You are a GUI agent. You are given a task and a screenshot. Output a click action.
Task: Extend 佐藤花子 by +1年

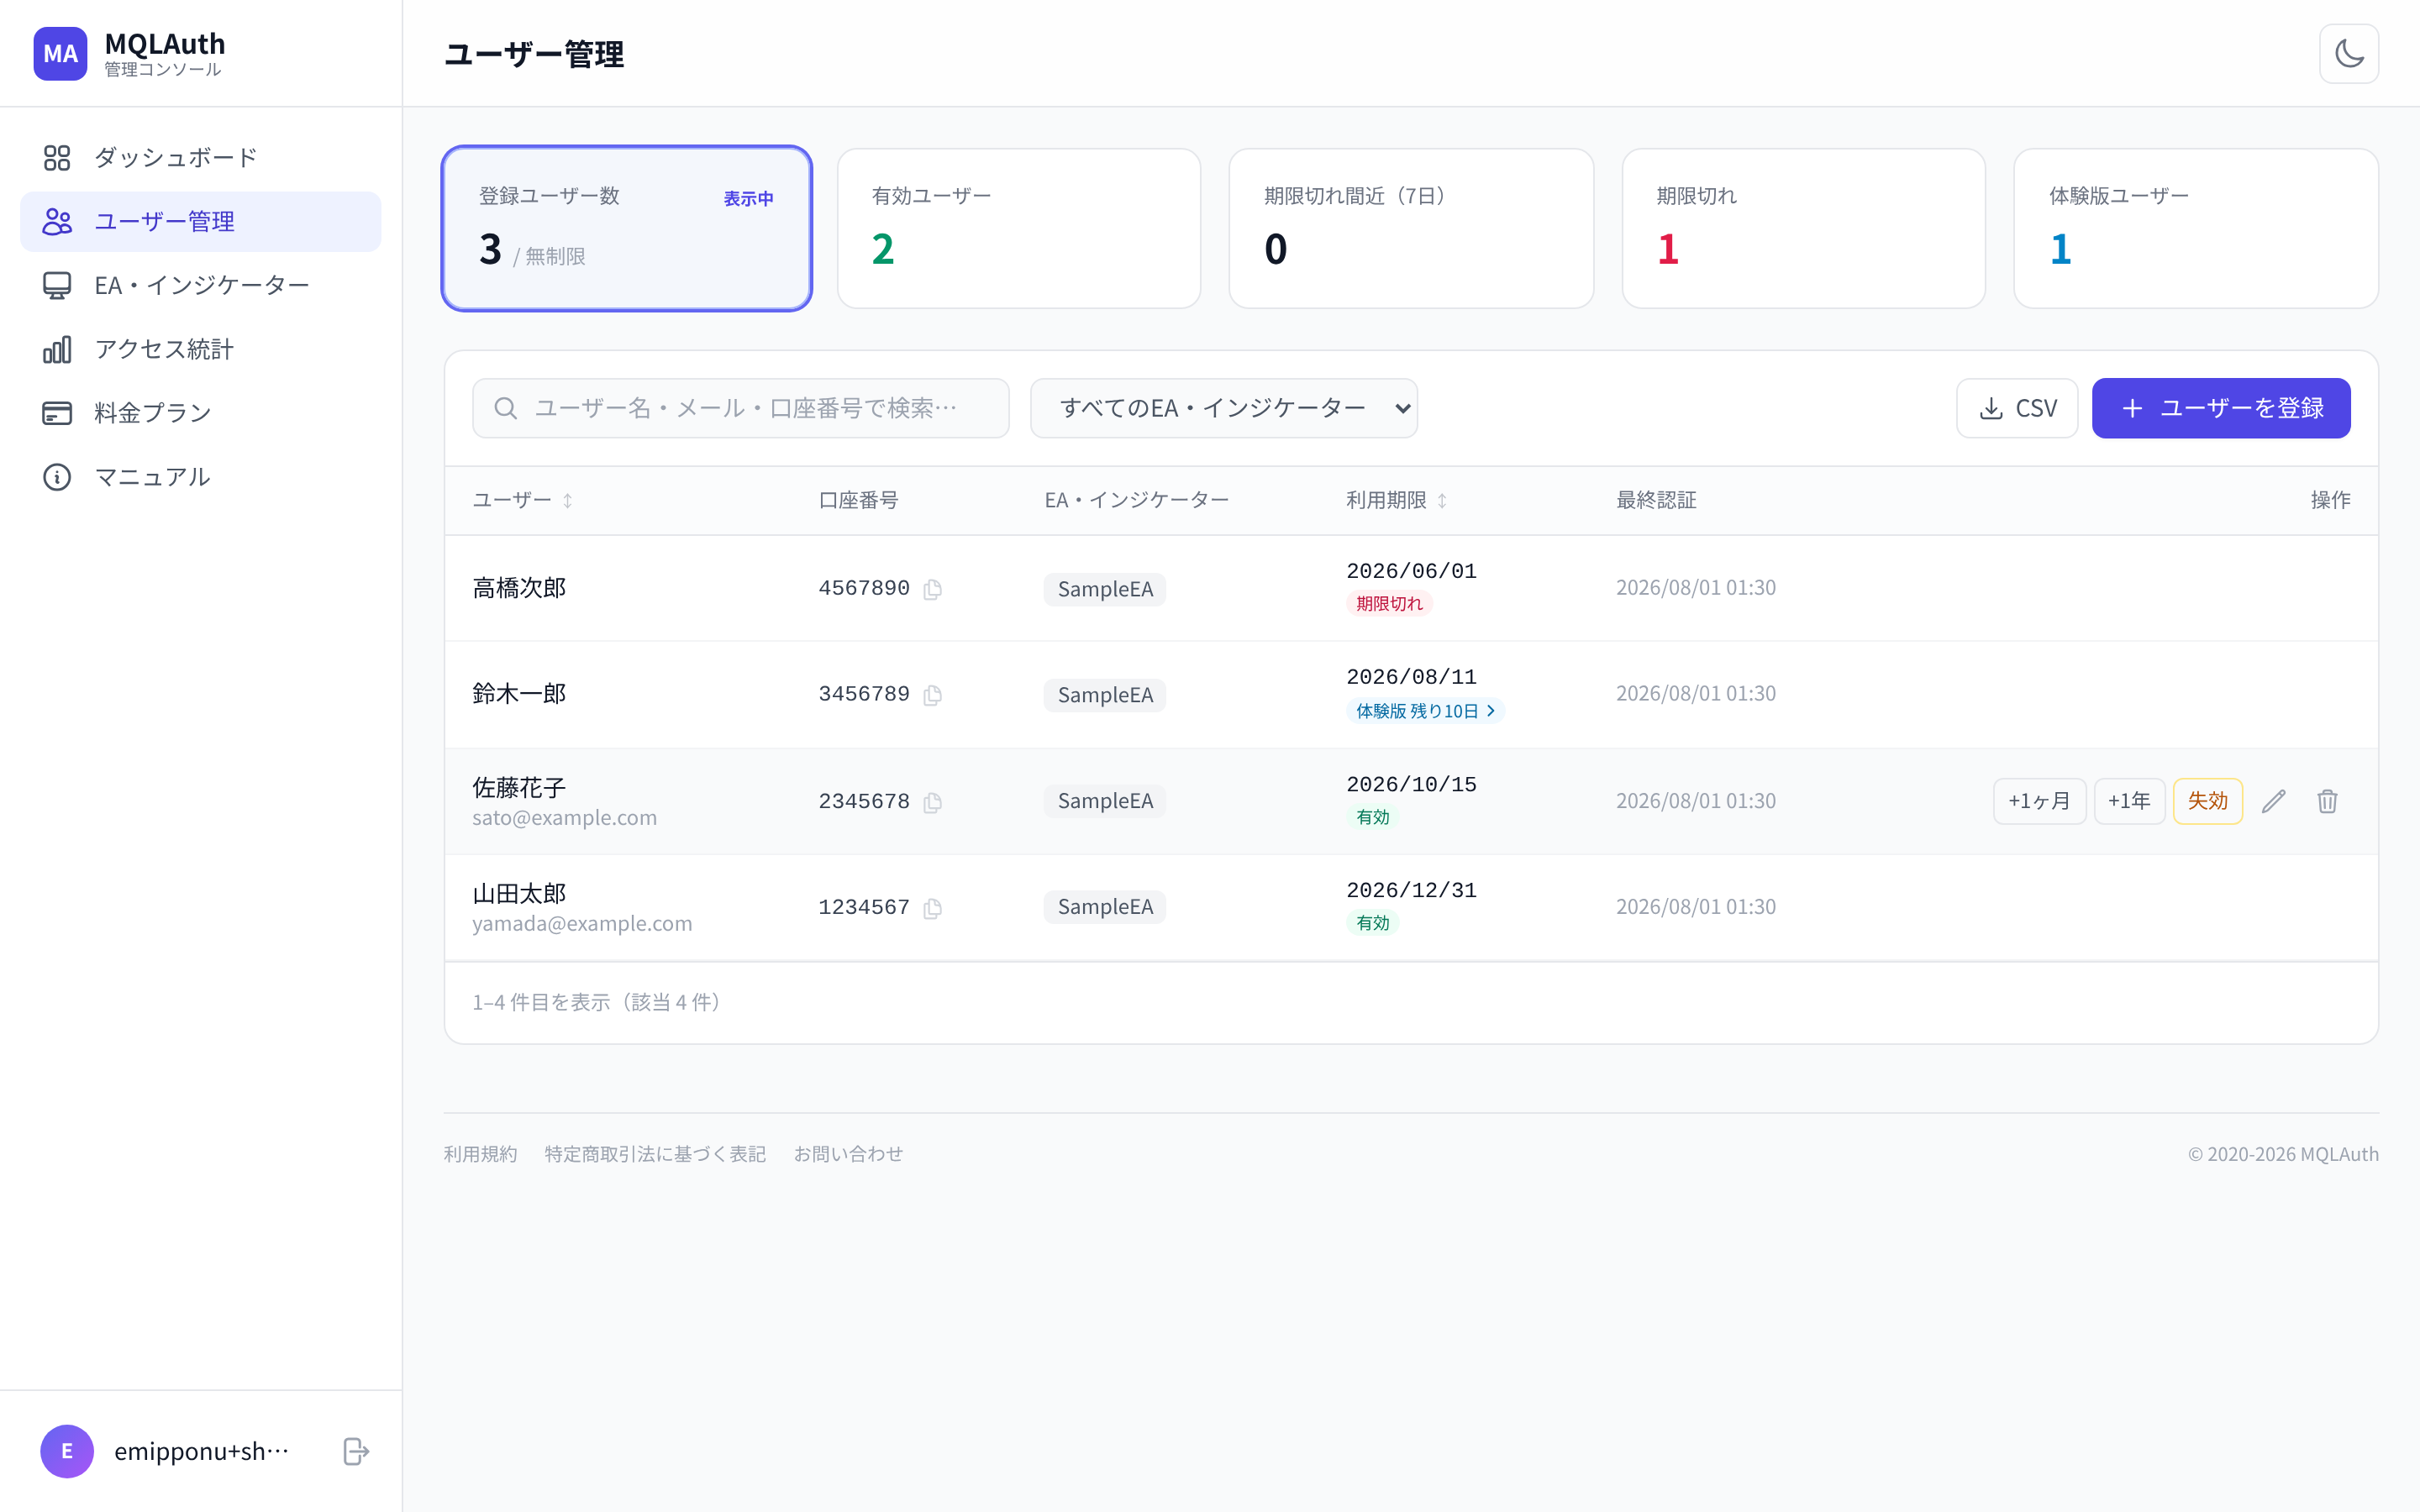click(x=2129, y=801)
